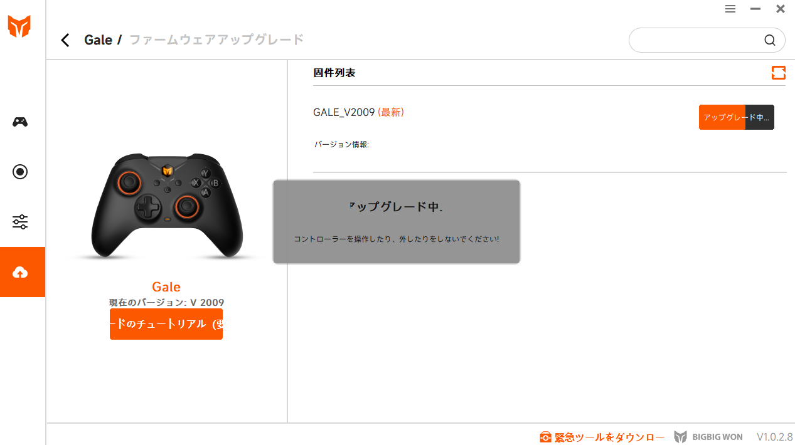Viewport: 795px width, 445px height.
Task: Click the BIGBIG WON logo in footer
Action: click(x=708, y=437)
